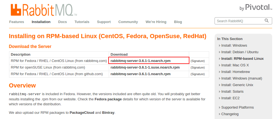
Task: Open the Community section
Action: pos(128,22)
